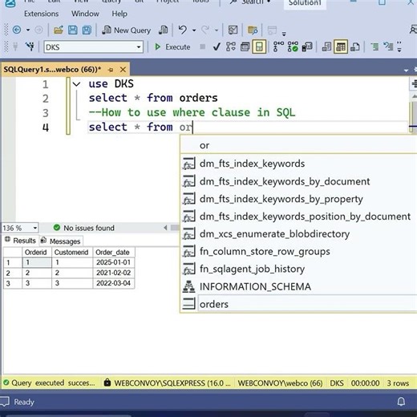Click the Database Engine Query icon

pos(163,30)
